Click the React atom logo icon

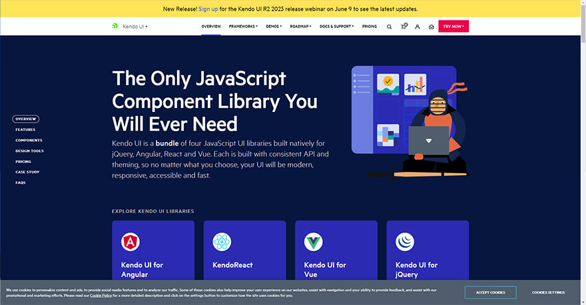(222, 242)
